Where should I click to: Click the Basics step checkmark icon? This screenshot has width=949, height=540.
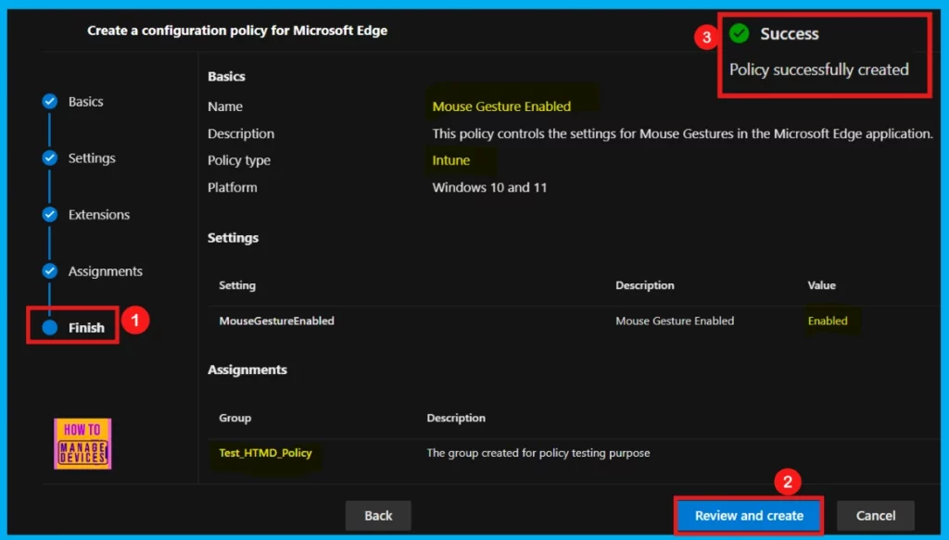(x=50, y=102)
